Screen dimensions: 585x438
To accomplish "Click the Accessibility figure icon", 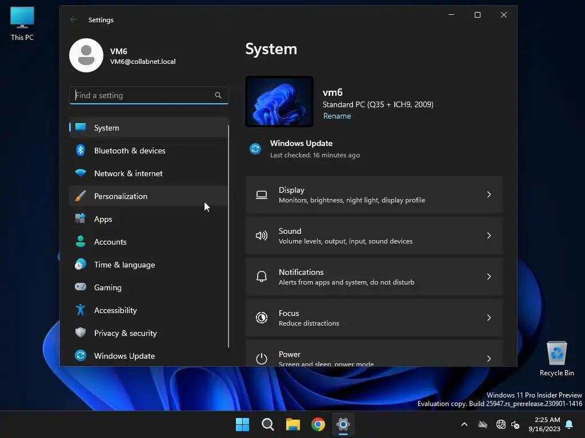I will pyautogui.click(x=81, y=310).
